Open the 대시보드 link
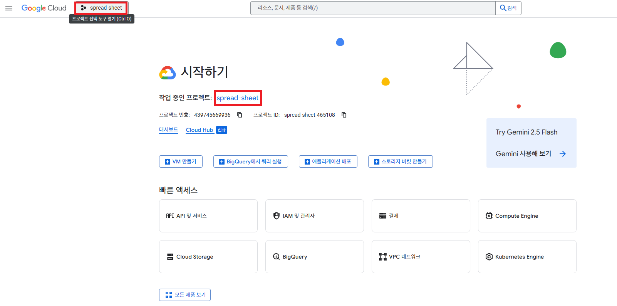 click(168, 129)
